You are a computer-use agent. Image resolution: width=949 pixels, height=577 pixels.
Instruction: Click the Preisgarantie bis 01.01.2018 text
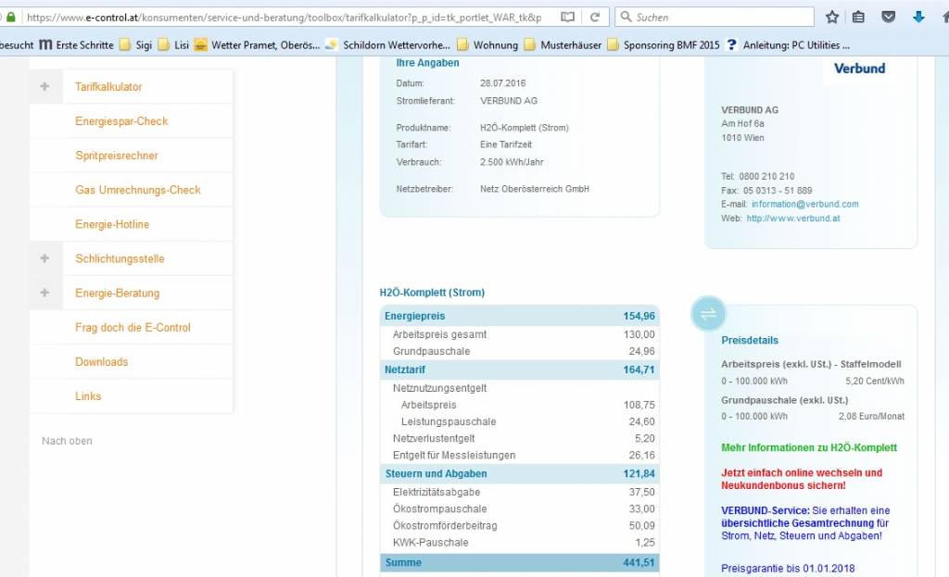(788, 569)
